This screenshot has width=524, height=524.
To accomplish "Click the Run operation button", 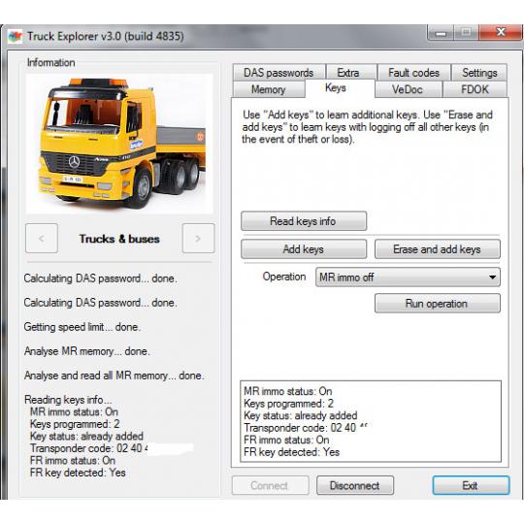I will (438, 303).
